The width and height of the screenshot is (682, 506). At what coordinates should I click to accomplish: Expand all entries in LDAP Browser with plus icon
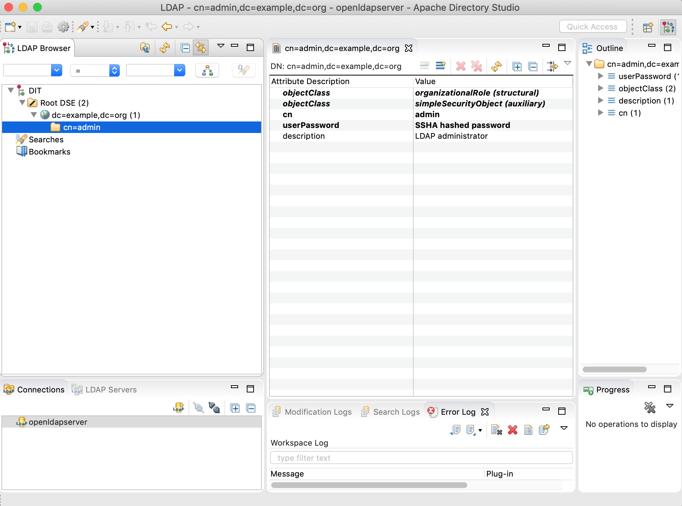235,407
